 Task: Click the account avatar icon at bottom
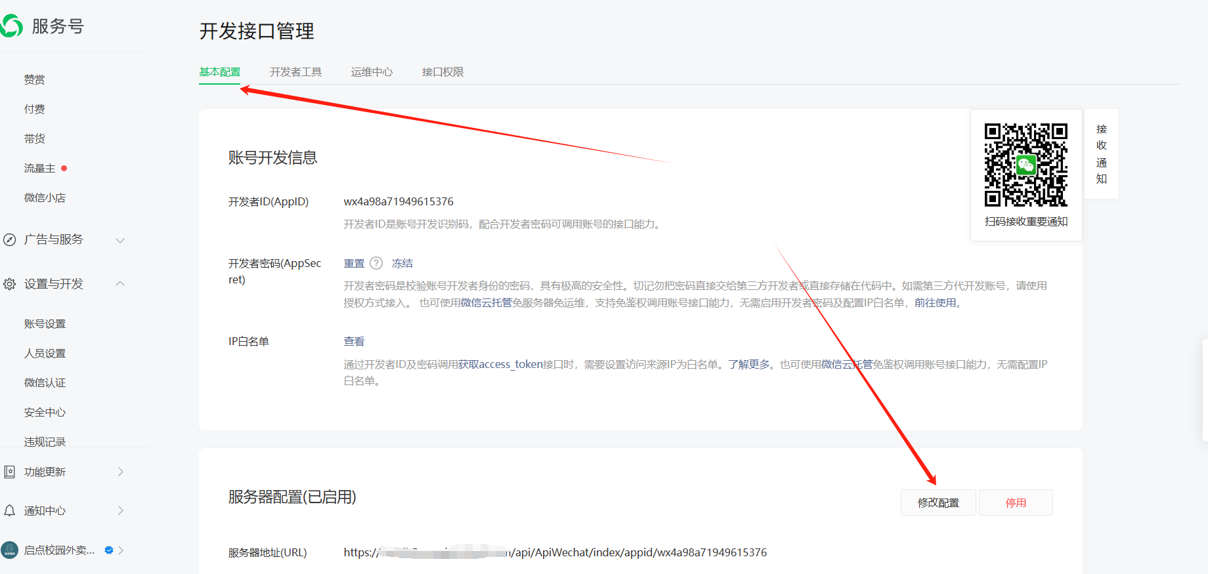pyautogui.click(x=10, y=550)
